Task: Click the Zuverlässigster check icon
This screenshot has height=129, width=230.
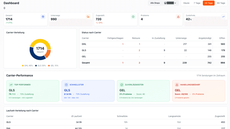Action: pyautogui.click(x=122, y=85)
